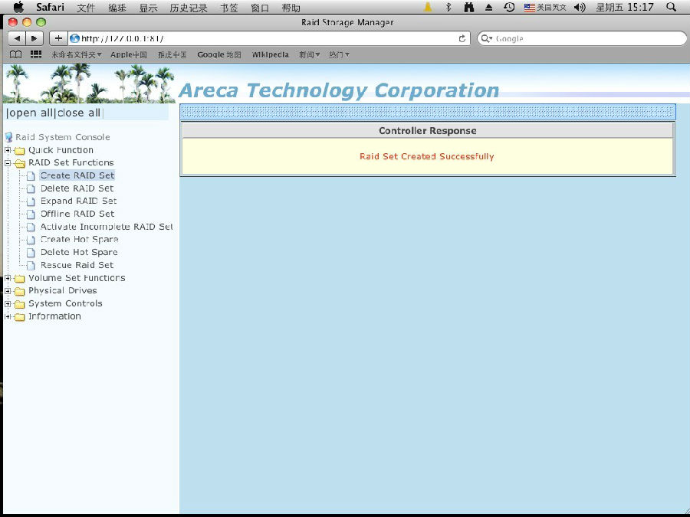The height and width of the screenshot is (517, 690).
Task: Open the 历史记录 menu
Action: pos(189,8)
